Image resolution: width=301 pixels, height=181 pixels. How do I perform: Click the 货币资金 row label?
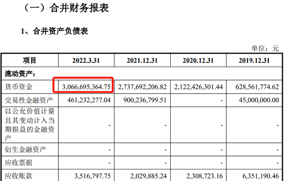[18, 87]
